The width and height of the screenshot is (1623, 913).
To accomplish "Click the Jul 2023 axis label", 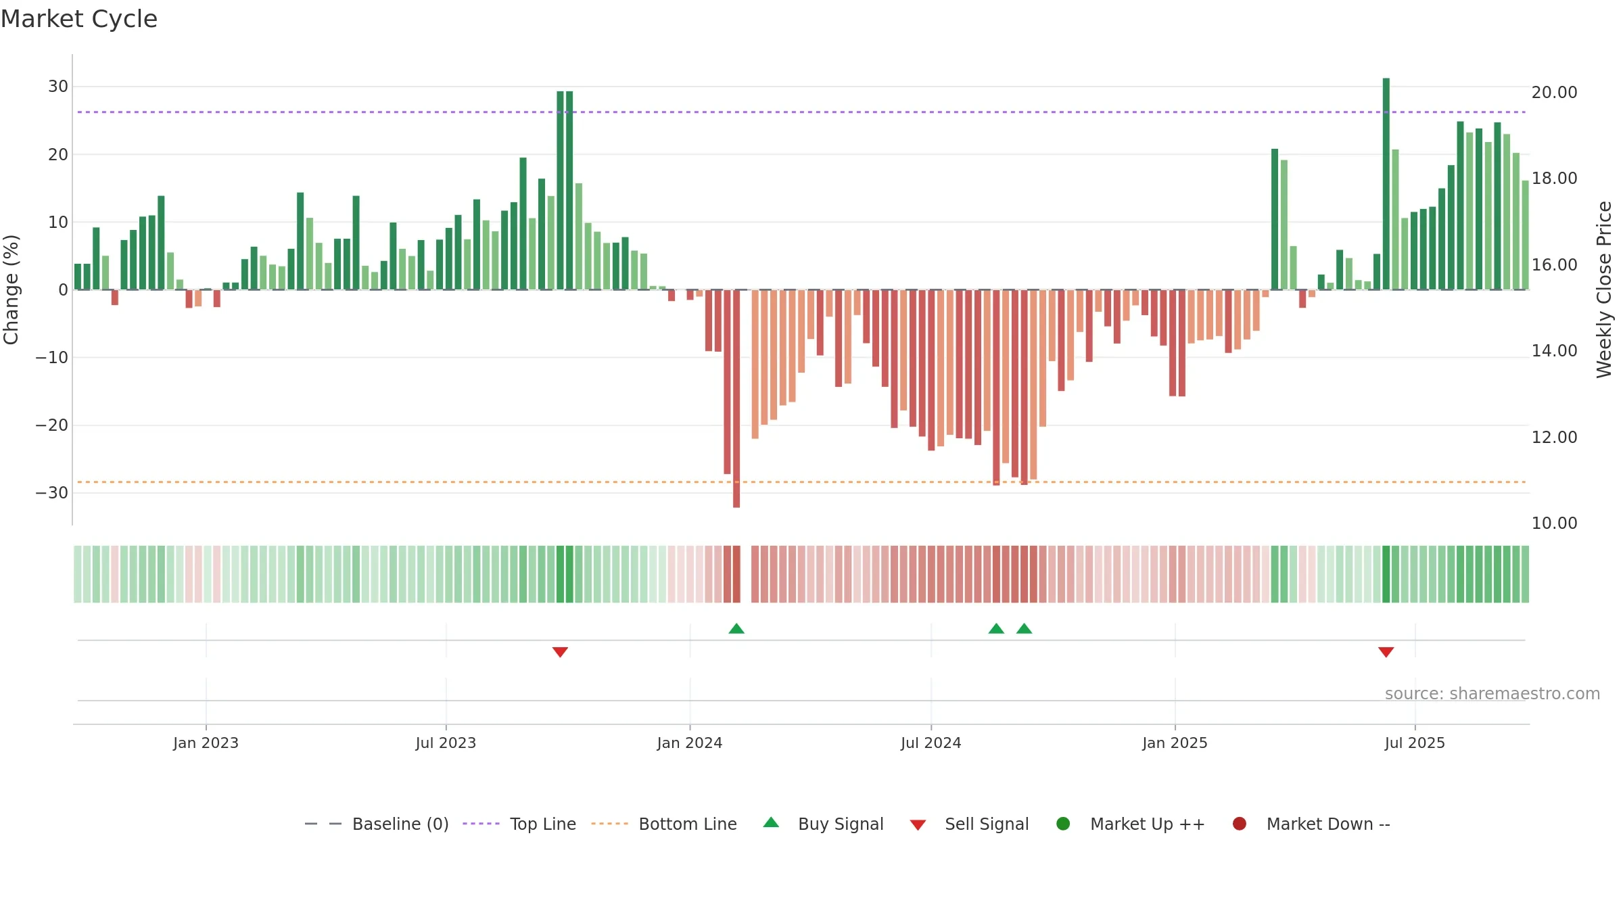I will point(446,743).
